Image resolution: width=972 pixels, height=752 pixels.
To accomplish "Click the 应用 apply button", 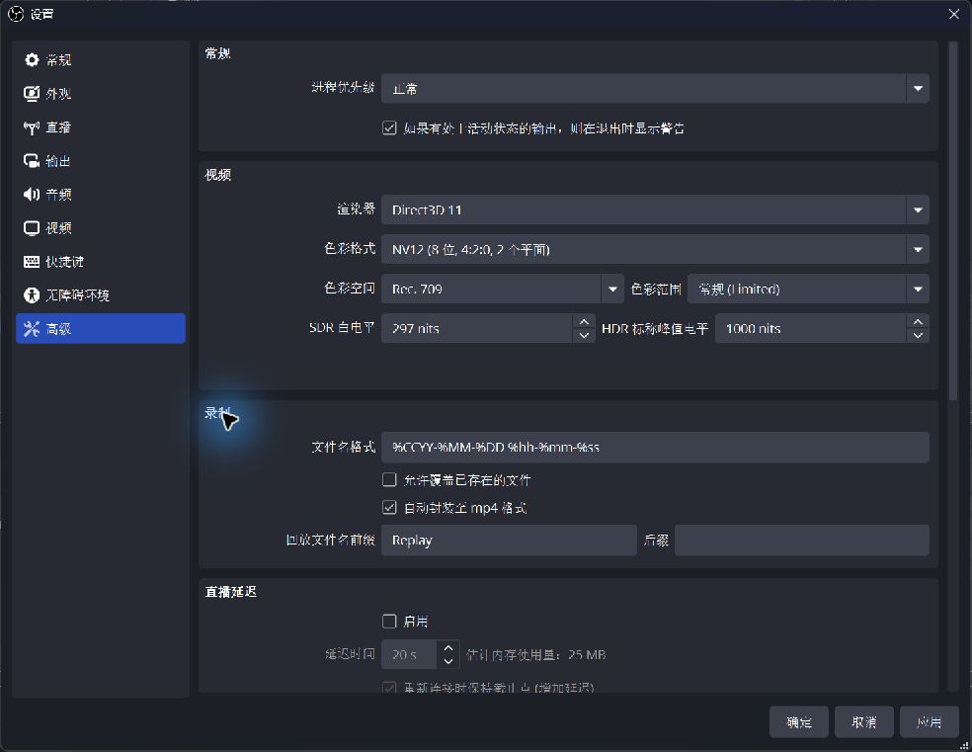I will (930, 722).
